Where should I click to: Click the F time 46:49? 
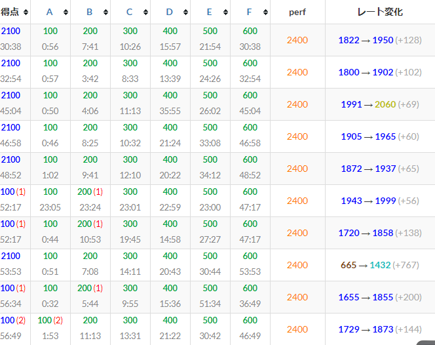pyautogui.click(x=250, y=336)
